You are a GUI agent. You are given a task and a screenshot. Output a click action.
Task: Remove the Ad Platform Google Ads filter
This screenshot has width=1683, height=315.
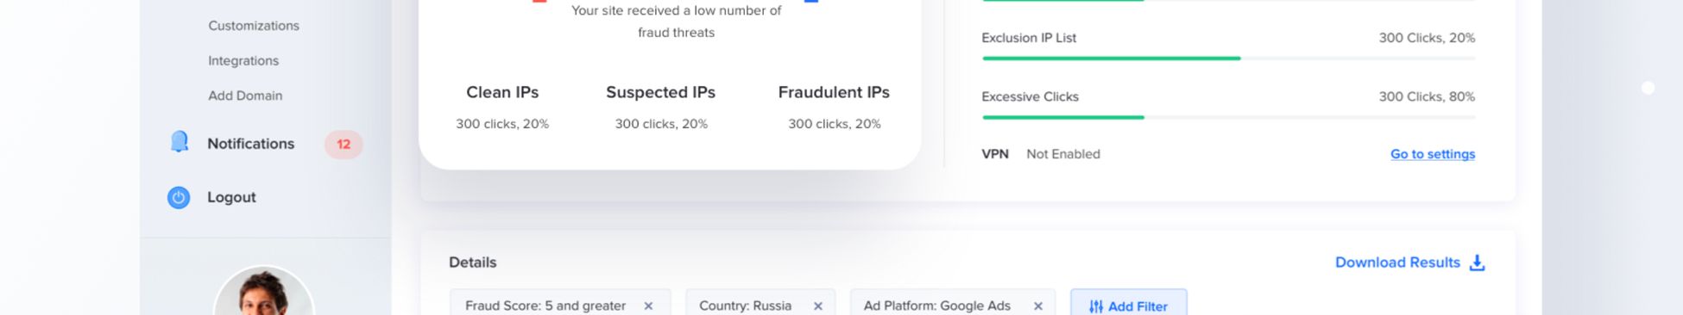(1038, 306)
